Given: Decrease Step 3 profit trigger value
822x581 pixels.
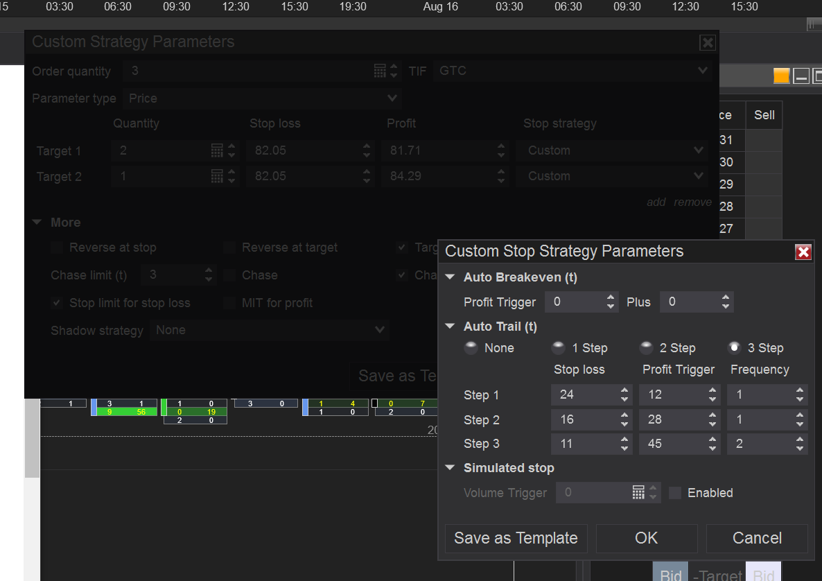Looking at the screenshot, I should coord(712,448).
